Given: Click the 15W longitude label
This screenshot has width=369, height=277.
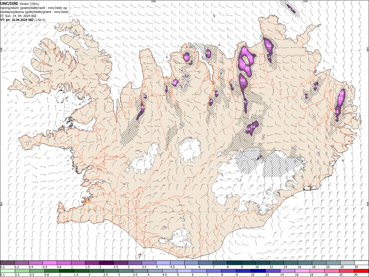Looking at the screenshot, I should click(305, 1).
